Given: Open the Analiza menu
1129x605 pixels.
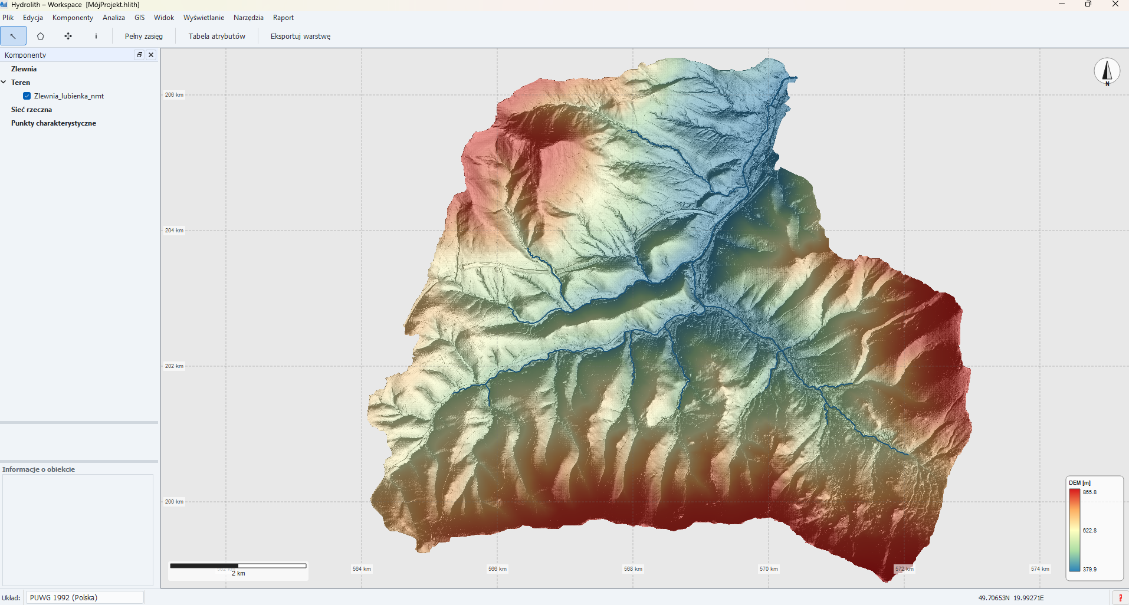Looking at the screenshot, I should (x=114, y=18).
